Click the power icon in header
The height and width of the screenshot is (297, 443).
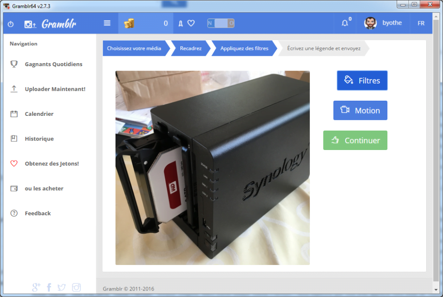pyautogui.click(x=11, y=24)
